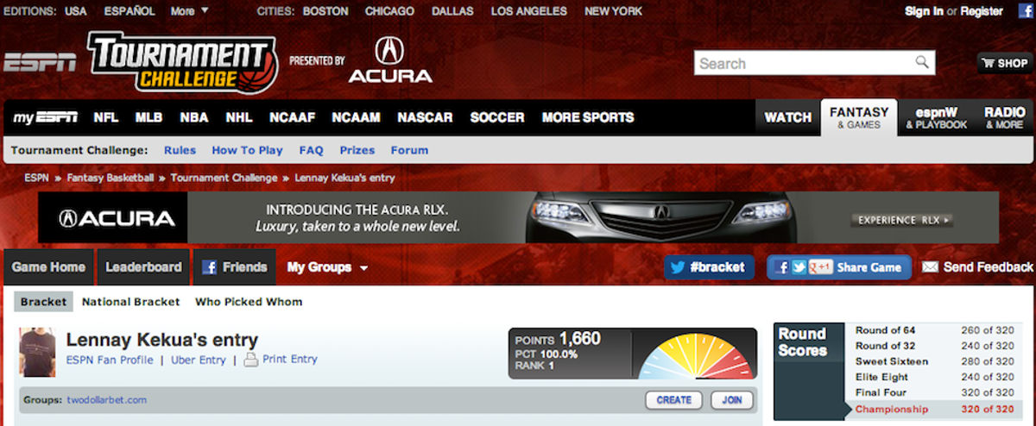Click the ESPN logo
1036x426 pixels.
40,63
